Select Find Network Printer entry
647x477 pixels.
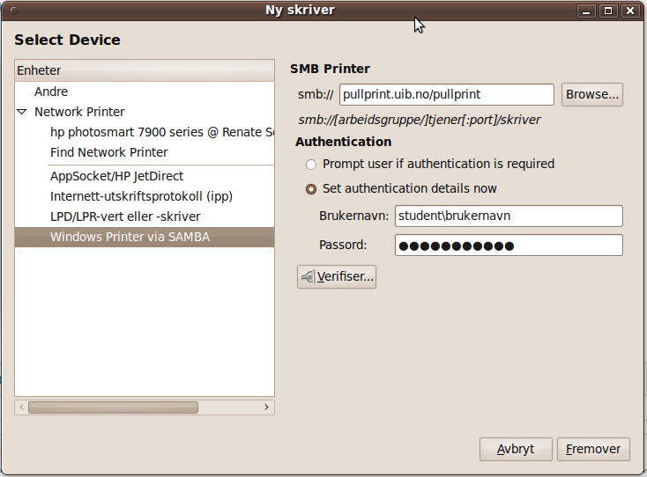(108, 152)
